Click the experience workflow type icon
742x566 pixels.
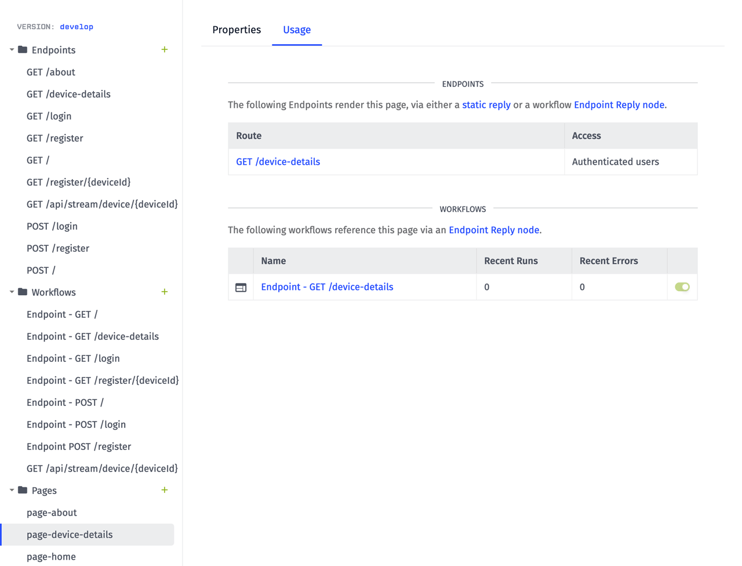pos(241,288)
